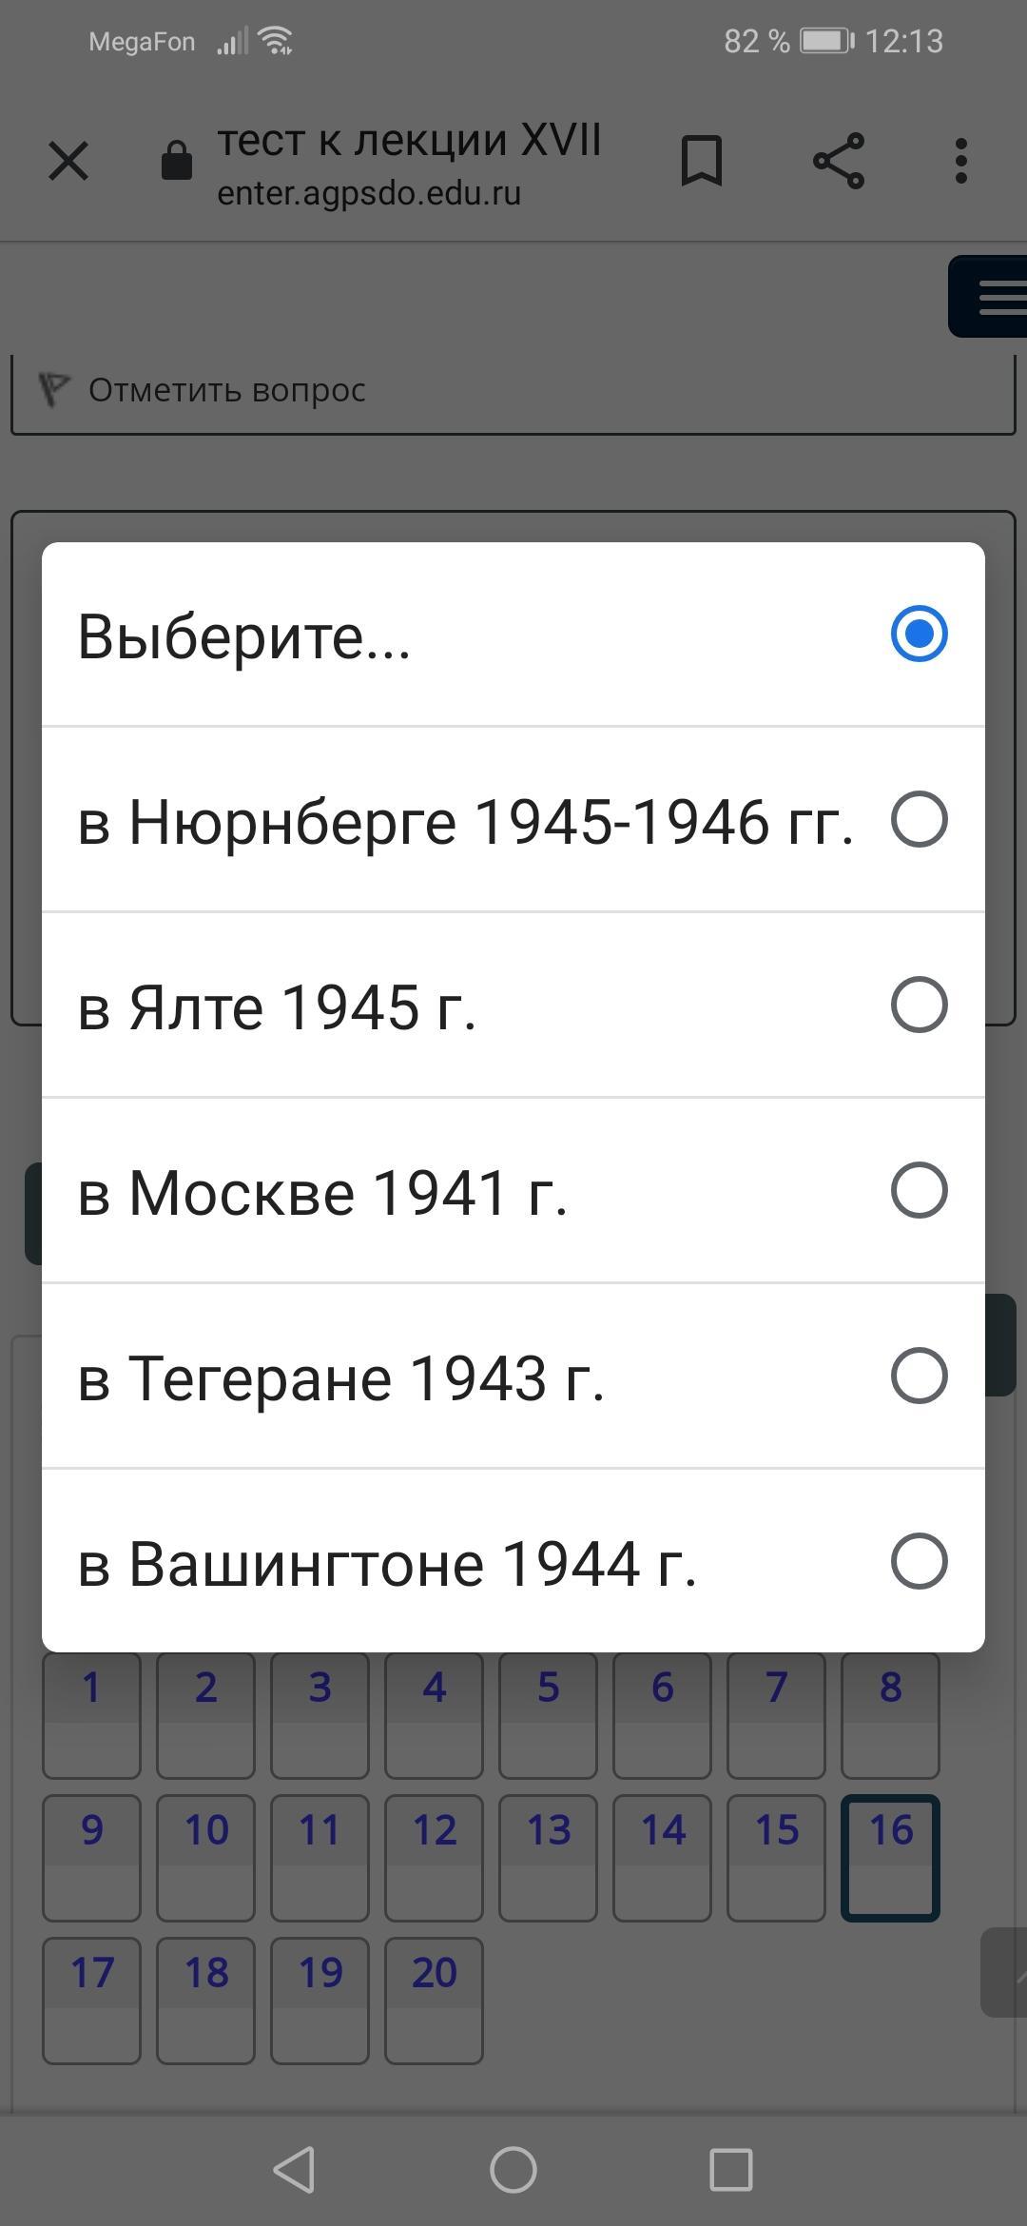This screenshot has height=2226, width=1027.
Task: Select the 'Выберите...' radio option
Action: (x=919, y=635)
